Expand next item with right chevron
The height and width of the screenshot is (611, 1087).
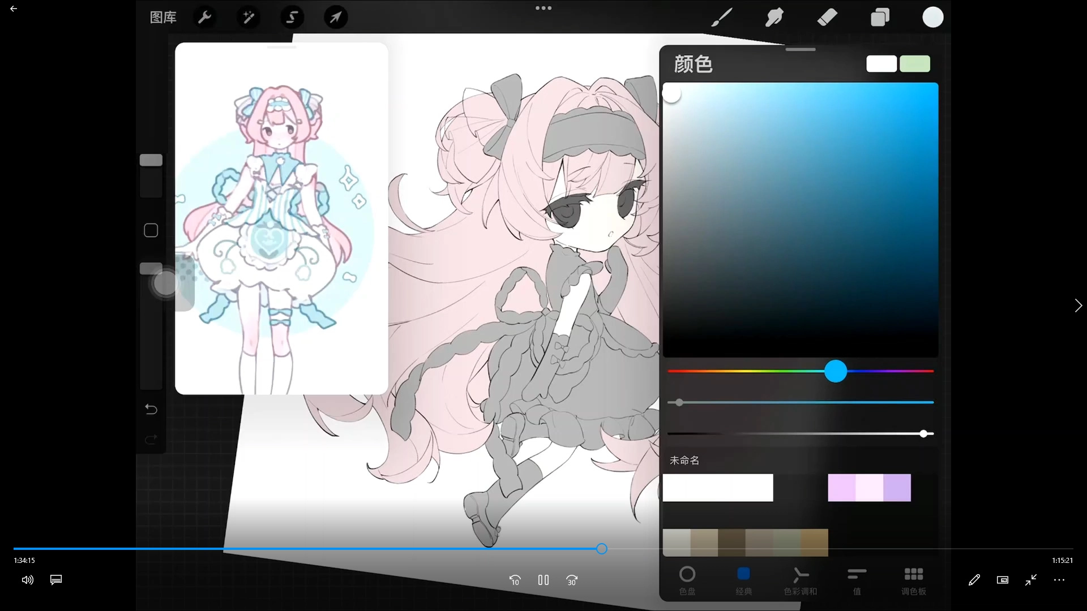click(1078, 305)
